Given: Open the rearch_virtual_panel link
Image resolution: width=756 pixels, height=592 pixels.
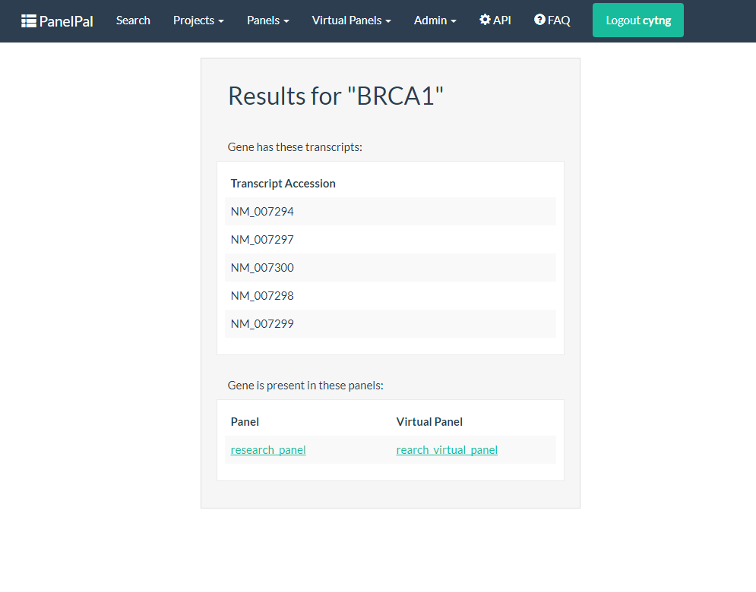Looking at the screenshot, I should 447,450.
